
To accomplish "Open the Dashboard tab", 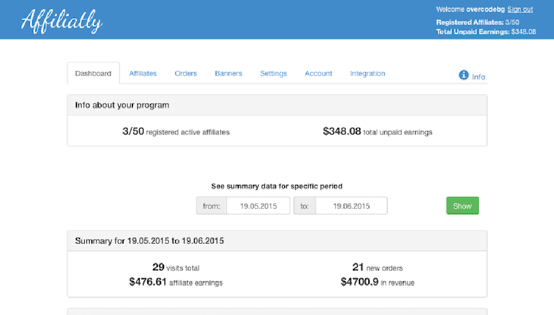I will (93, 74).
